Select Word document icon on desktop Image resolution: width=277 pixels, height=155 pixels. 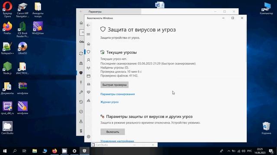[160, 5]
